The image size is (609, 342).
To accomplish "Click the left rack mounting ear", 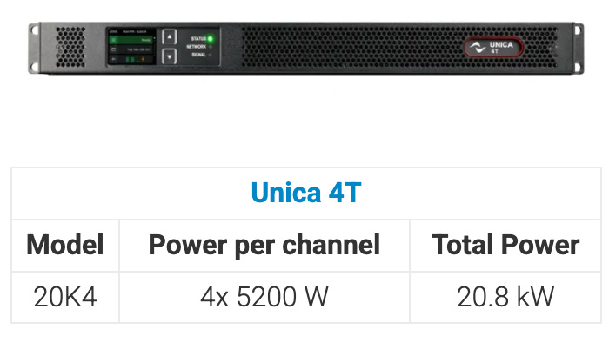I will pos(34,48).
